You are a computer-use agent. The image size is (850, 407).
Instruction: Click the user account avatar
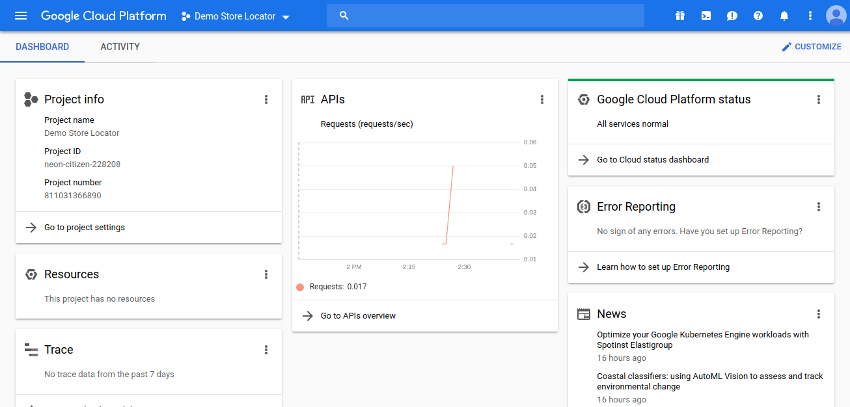pyautogui.click(x=836, y=16)
